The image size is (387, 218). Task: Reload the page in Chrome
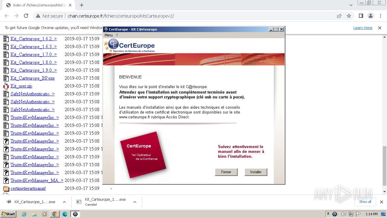[x=26, y=16]
